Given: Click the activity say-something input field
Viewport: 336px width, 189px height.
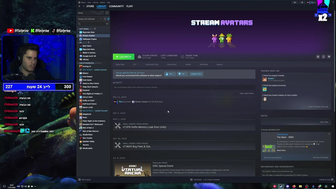Looking at the screenshot, I should (184, 87).
